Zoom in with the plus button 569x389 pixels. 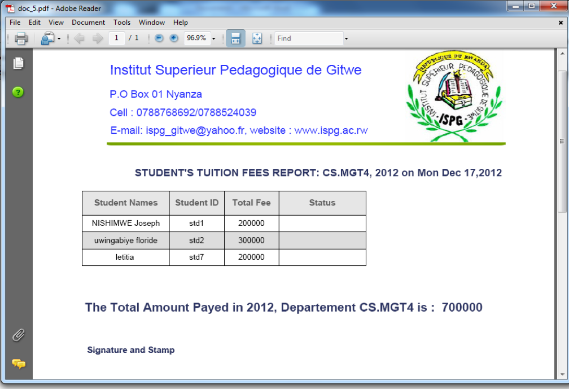(174, 38)
